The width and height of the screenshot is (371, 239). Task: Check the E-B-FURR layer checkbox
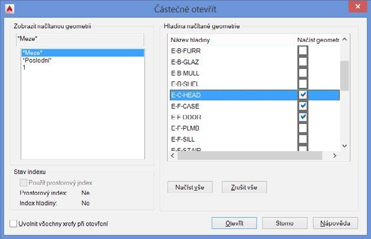coord(303,51)
